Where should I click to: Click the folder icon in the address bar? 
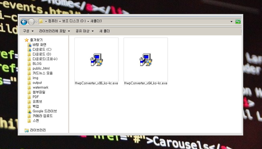tap(41, 21)
